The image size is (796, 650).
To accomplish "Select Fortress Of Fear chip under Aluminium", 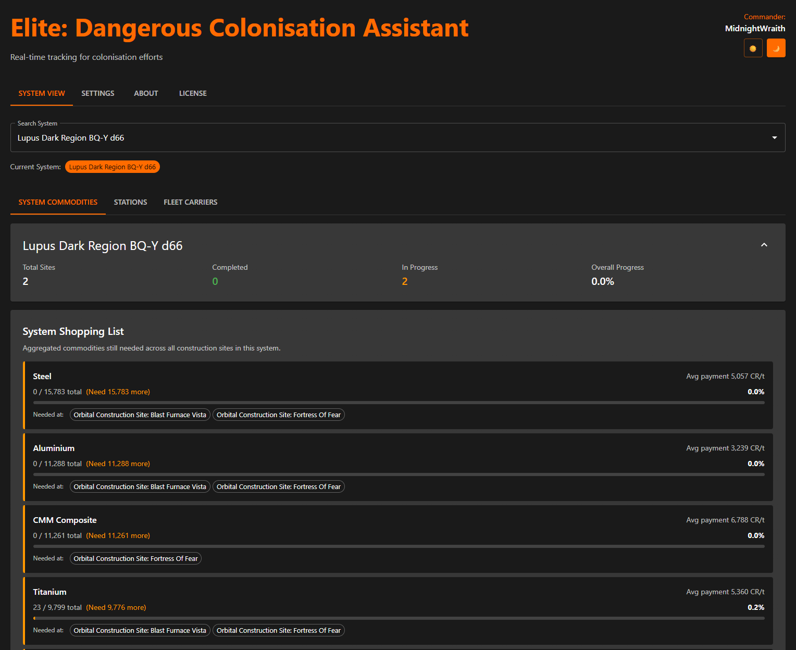I will click(278, 486).
